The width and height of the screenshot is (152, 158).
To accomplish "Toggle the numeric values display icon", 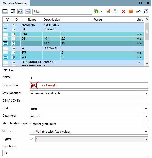I will [20, 12].
